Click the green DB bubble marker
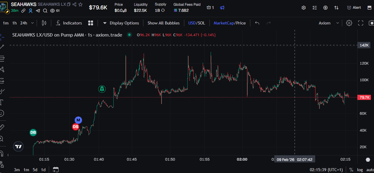Viewport: 374px width, 173px height. [x=33, y=133]
